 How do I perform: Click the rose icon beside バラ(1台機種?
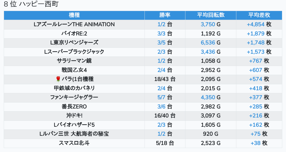tap(58, 79)
